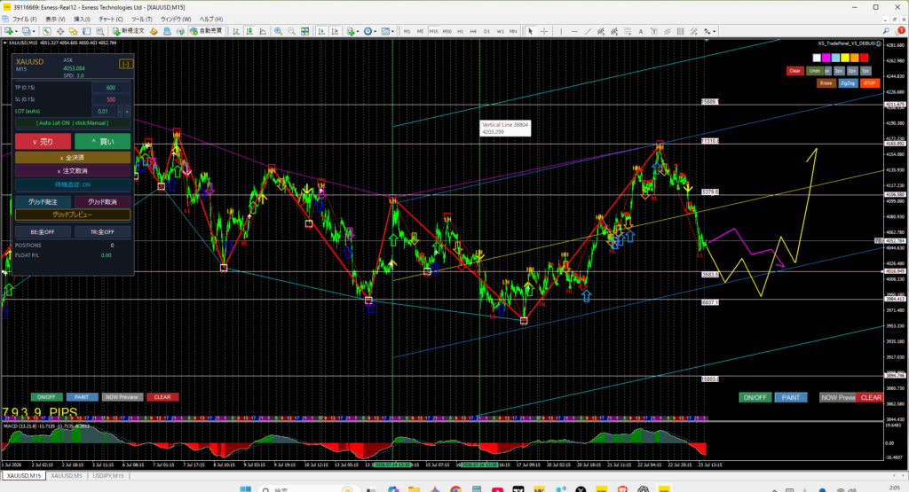909x492 pixels.
Task: Click the ZigZag button
Action: 847,83
